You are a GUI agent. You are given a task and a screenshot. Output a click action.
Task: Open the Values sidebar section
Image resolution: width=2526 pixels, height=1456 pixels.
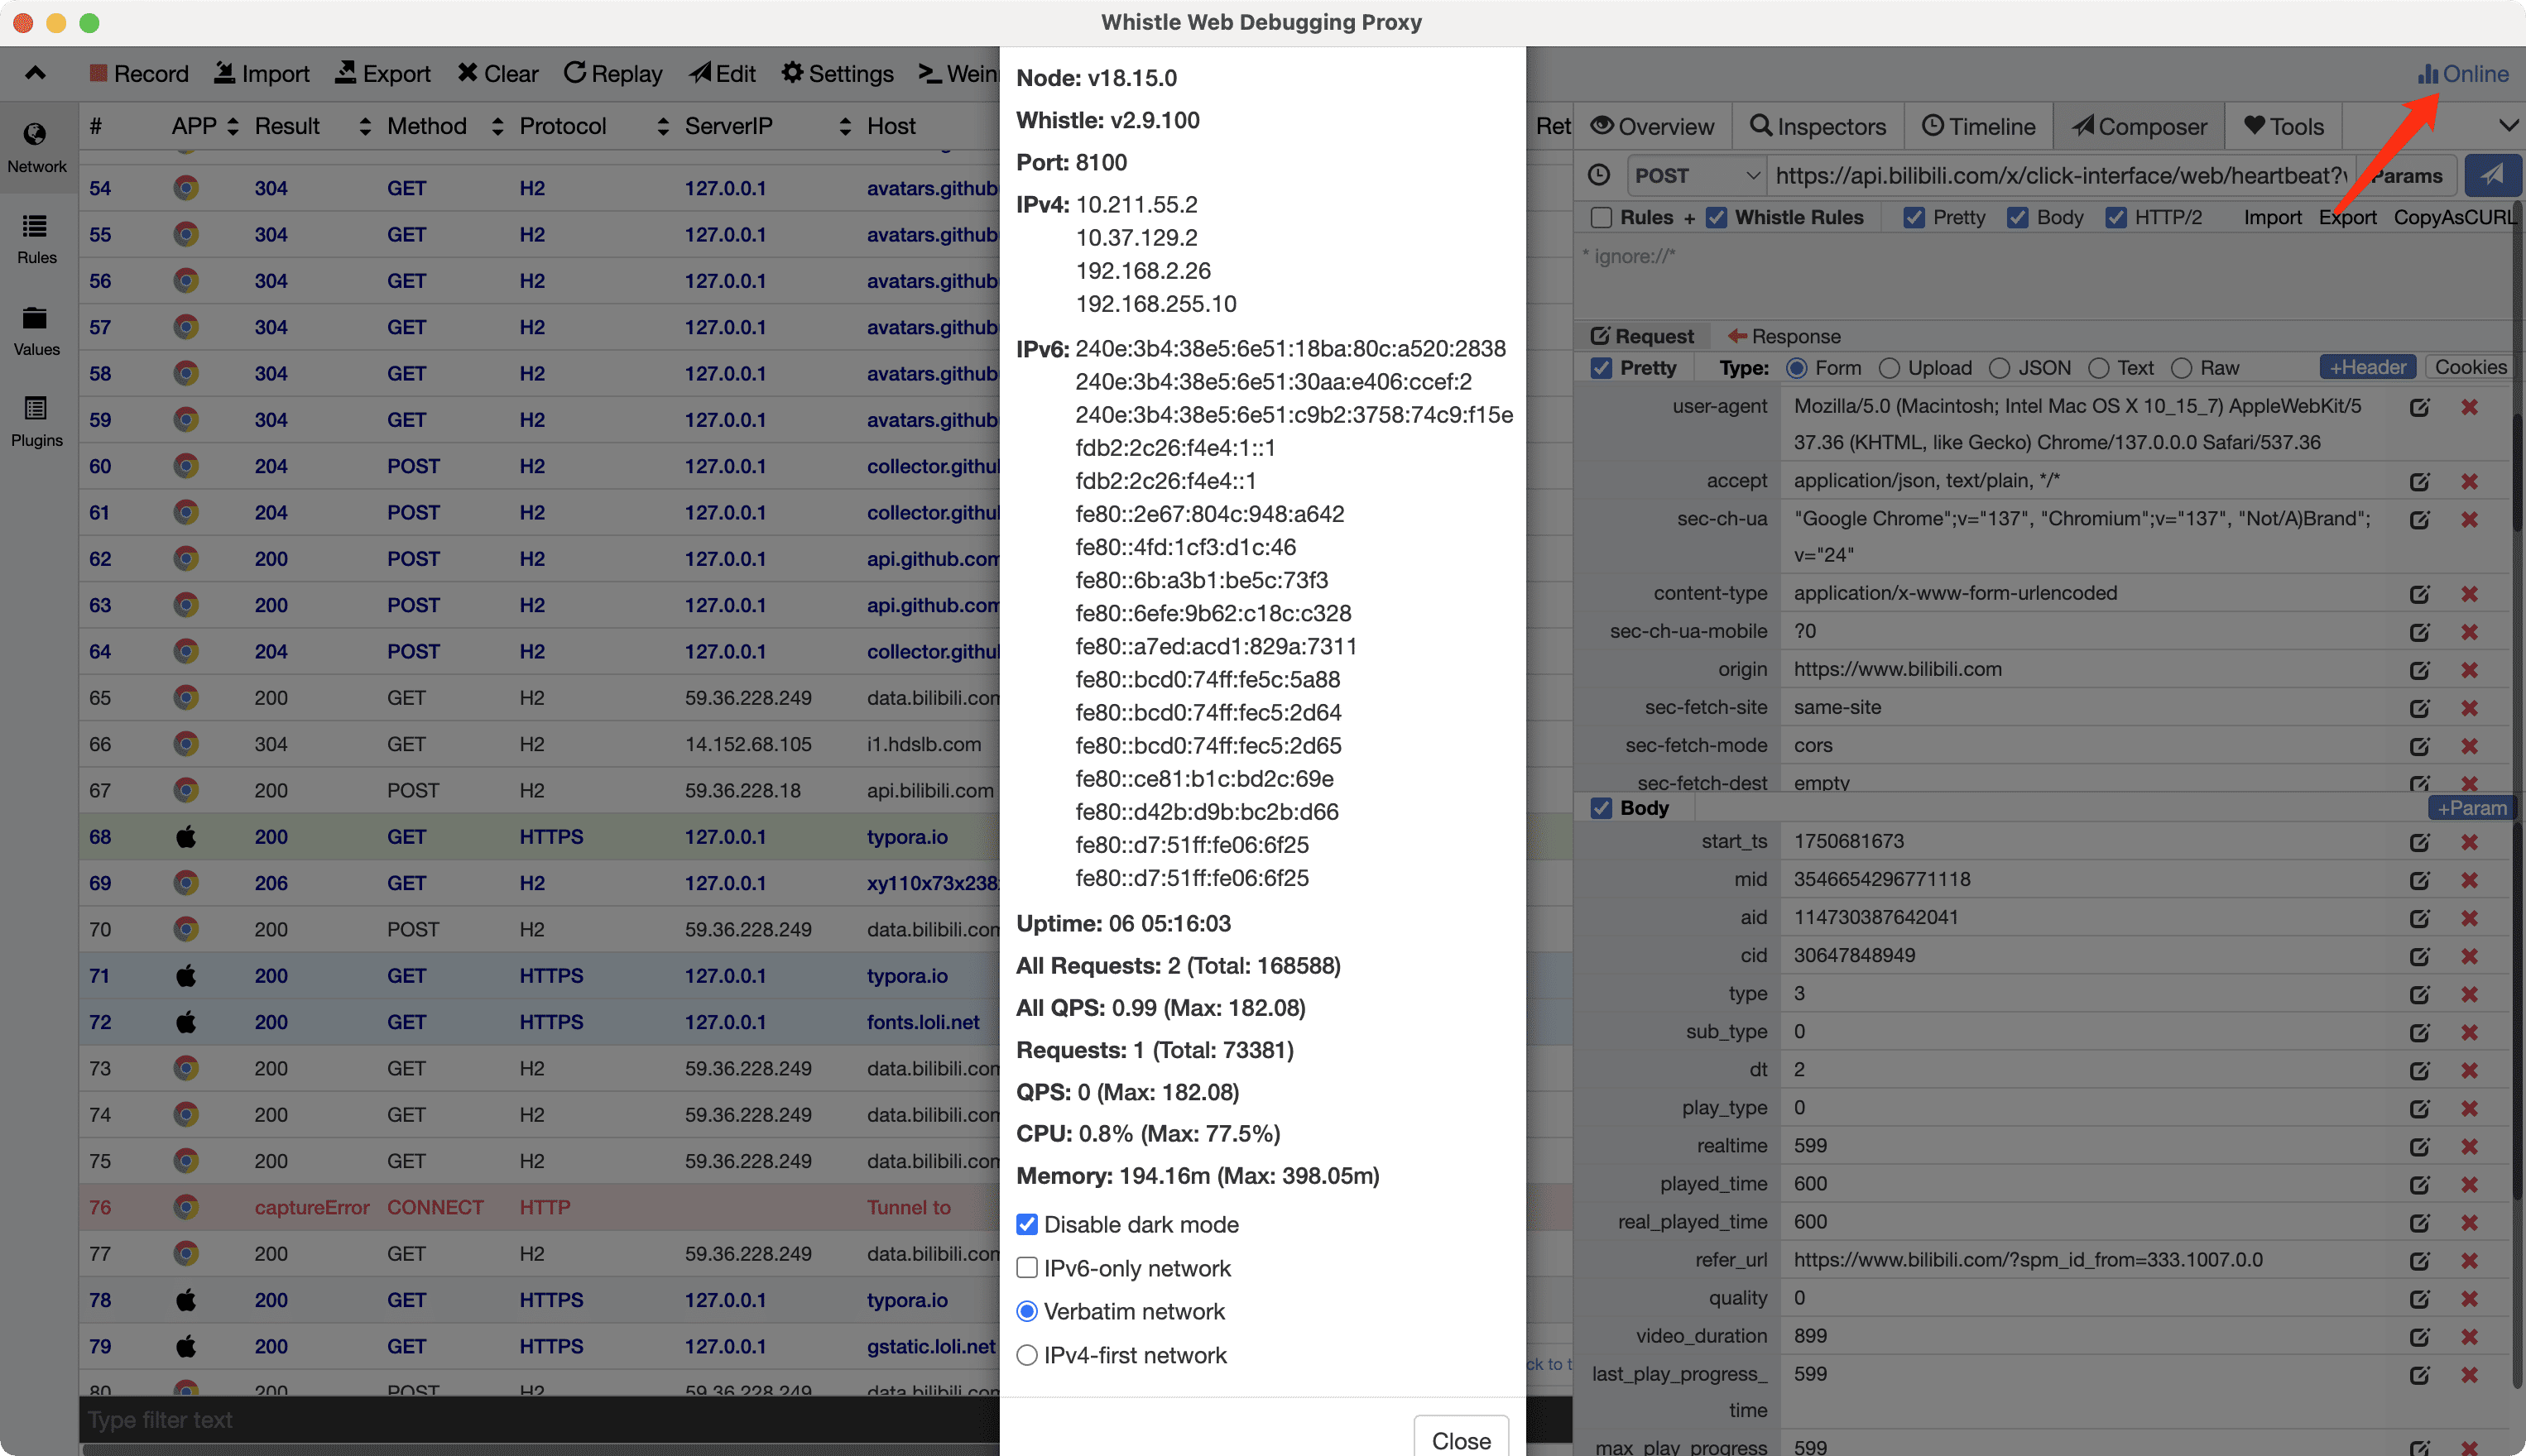[37, 331]
